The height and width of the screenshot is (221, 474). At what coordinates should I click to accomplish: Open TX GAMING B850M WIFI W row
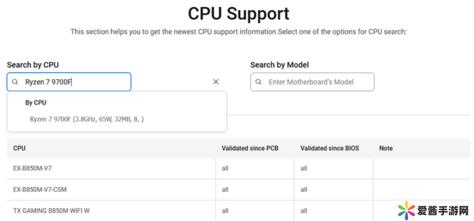click(51, 211)
